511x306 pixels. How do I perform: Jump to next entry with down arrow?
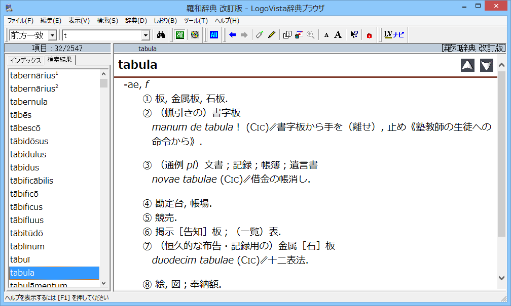click(x=487, y=65)
